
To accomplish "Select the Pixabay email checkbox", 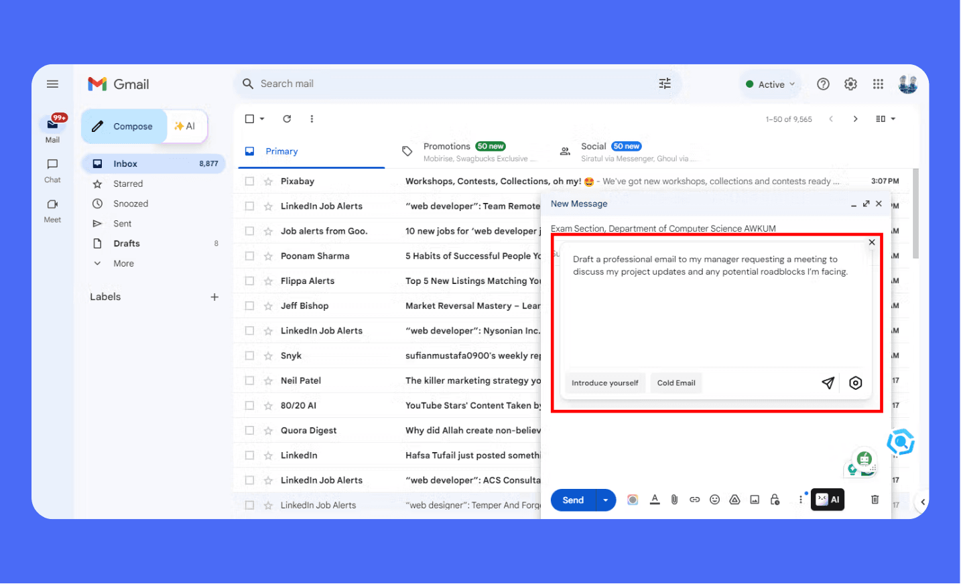I will [x=249, y=181].
